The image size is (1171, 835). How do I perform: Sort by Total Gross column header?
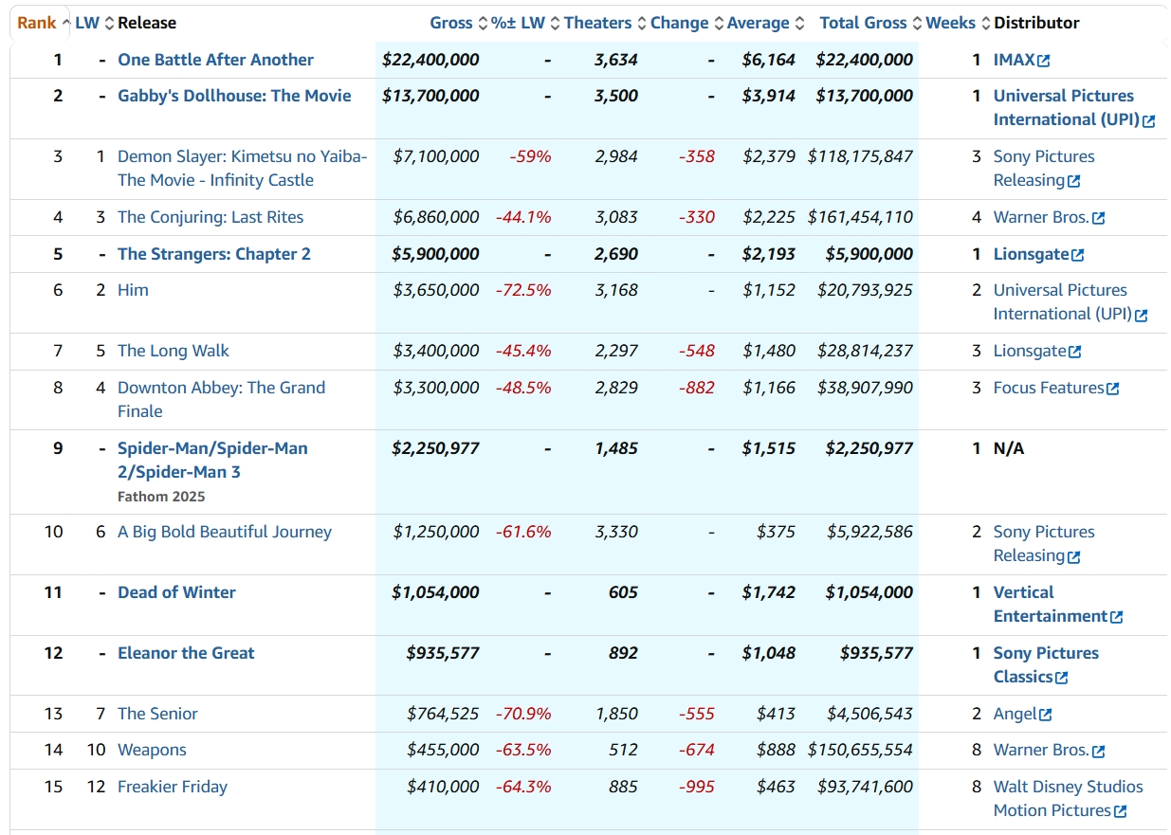(x=863, y=23)
